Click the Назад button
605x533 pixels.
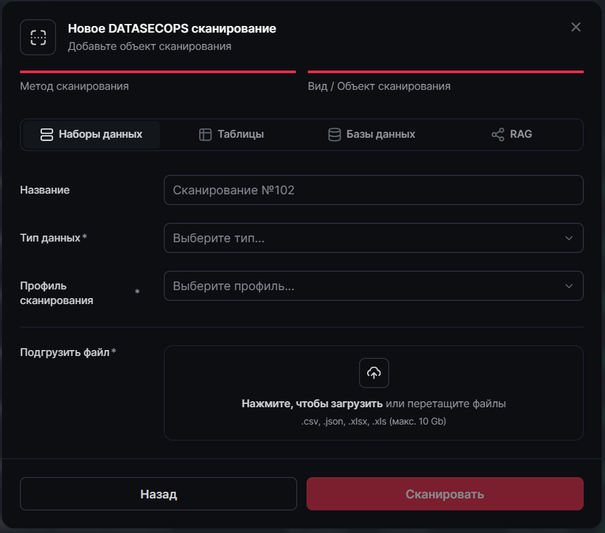(x=159, y=494)
